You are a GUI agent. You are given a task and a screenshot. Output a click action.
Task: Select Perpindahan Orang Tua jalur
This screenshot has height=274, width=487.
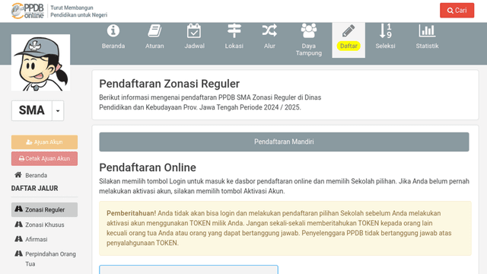tap(50, 259)
